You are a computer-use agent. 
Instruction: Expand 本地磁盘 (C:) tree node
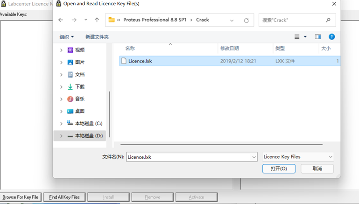[61, 123]
